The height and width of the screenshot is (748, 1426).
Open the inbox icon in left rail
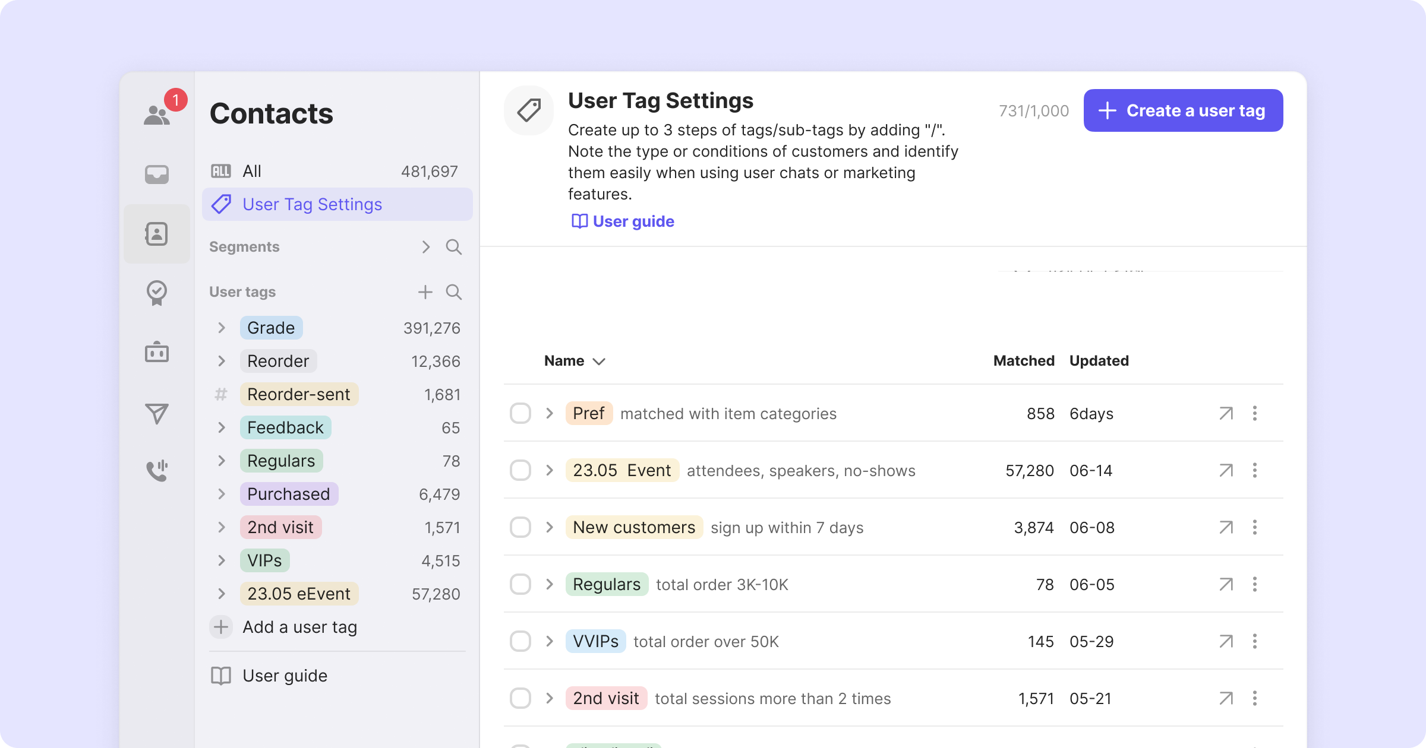click(x=157, y=174)
